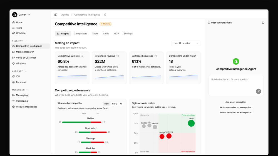Show info for Competitive win rate
This screenshot has height=156, width=278.
pos(82,56)
